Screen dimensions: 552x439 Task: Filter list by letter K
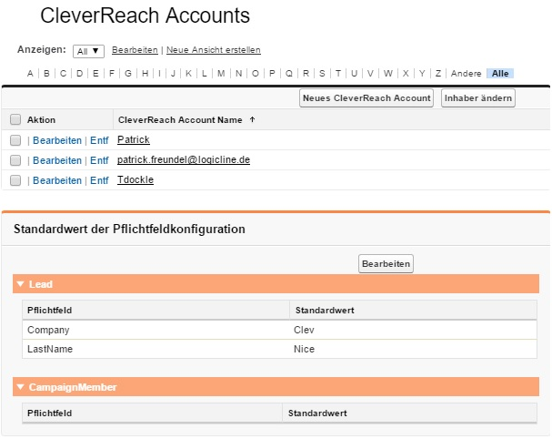pyautogui.click(x=188, y=74)
